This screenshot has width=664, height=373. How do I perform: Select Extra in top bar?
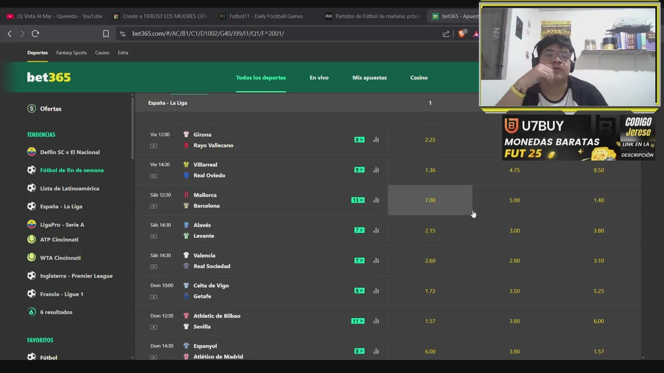click(x=123, y=53)
